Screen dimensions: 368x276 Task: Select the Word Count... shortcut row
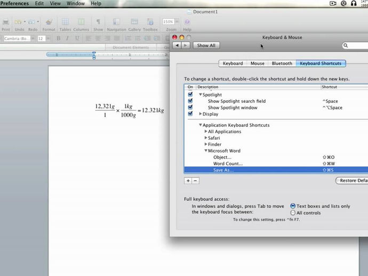pos(276,164)
